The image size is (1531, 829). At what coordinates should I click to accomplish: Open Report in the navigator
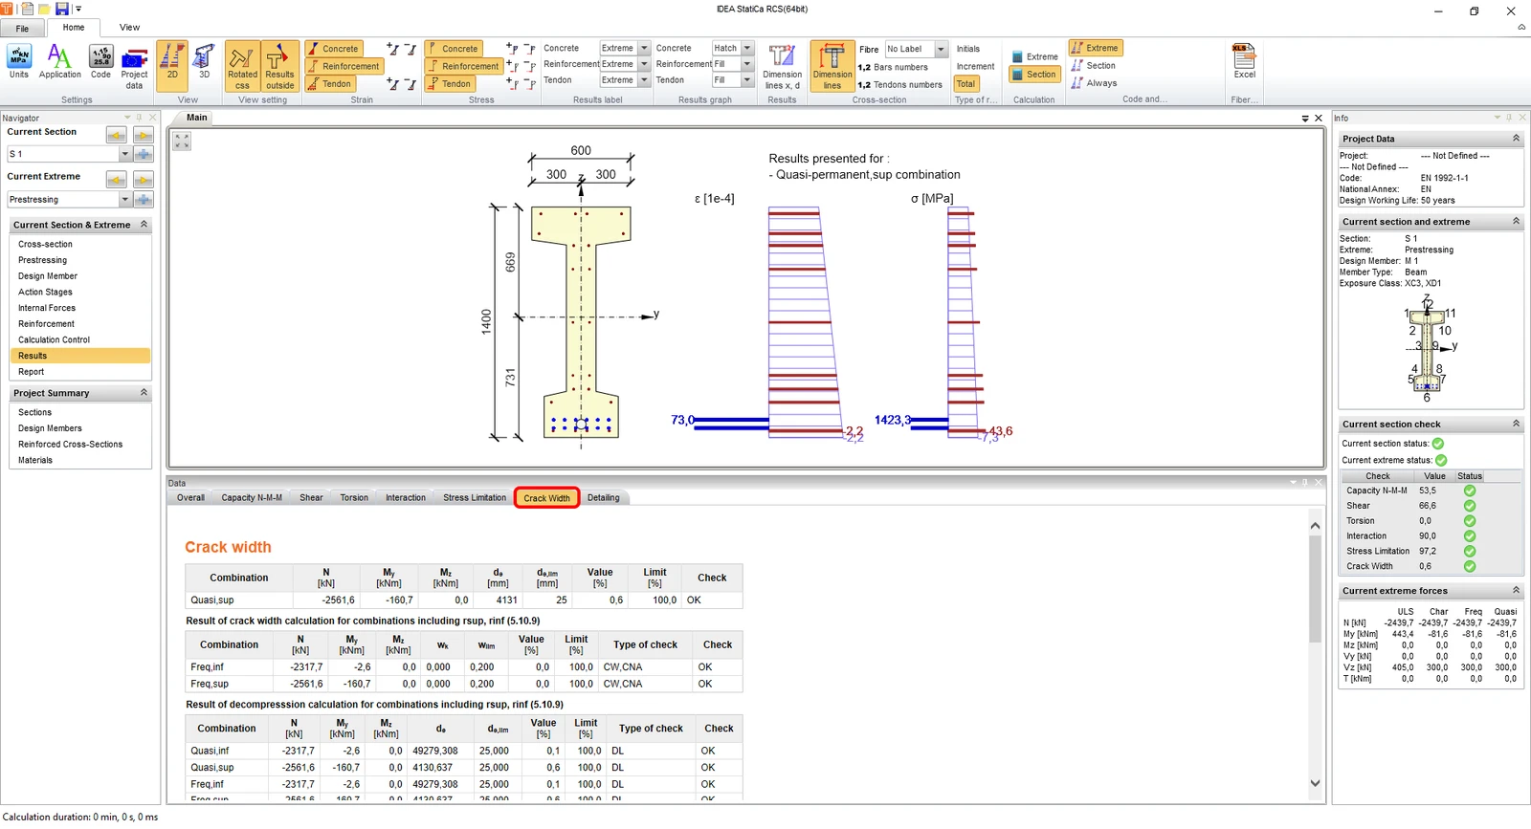click(x=32, y=372)
